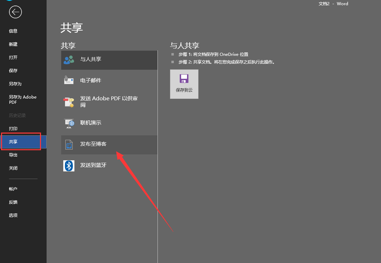The image size is (381, 263).
Task: Click the 联机演示 presentation globe icon
Action: tap(69, 123)
